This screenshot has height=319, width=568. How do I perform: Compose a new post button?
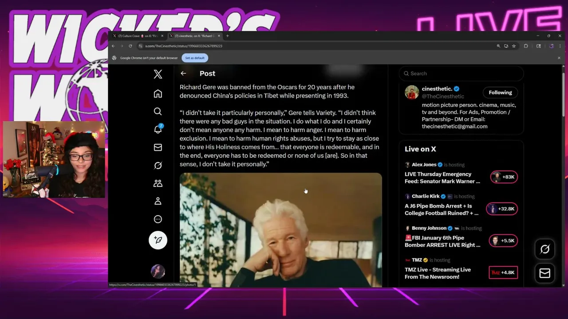click(x=158, y=240)
